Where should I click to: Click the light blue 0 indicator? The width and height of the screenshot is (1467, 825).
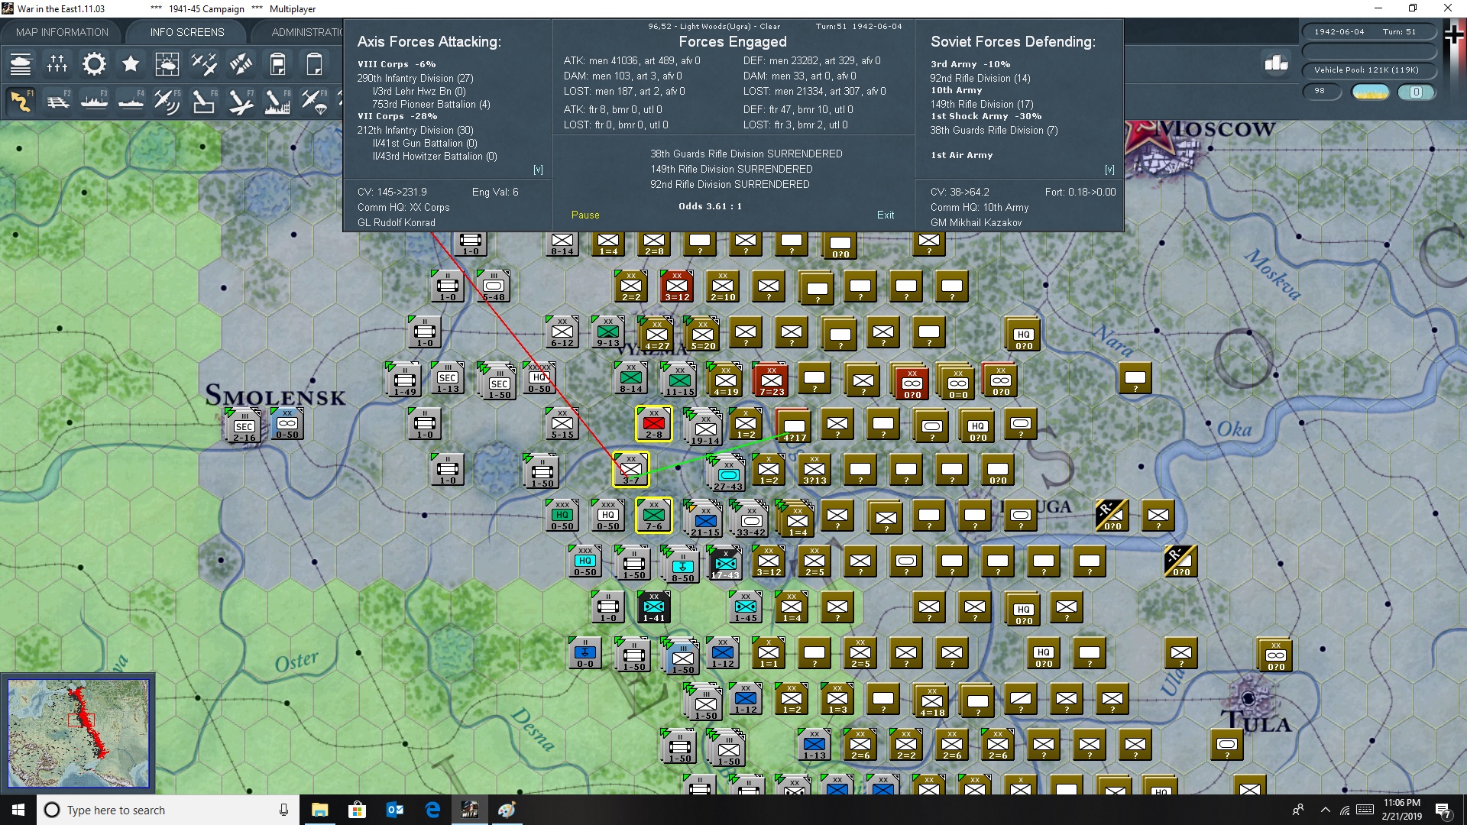click(x=1416, y=92)
